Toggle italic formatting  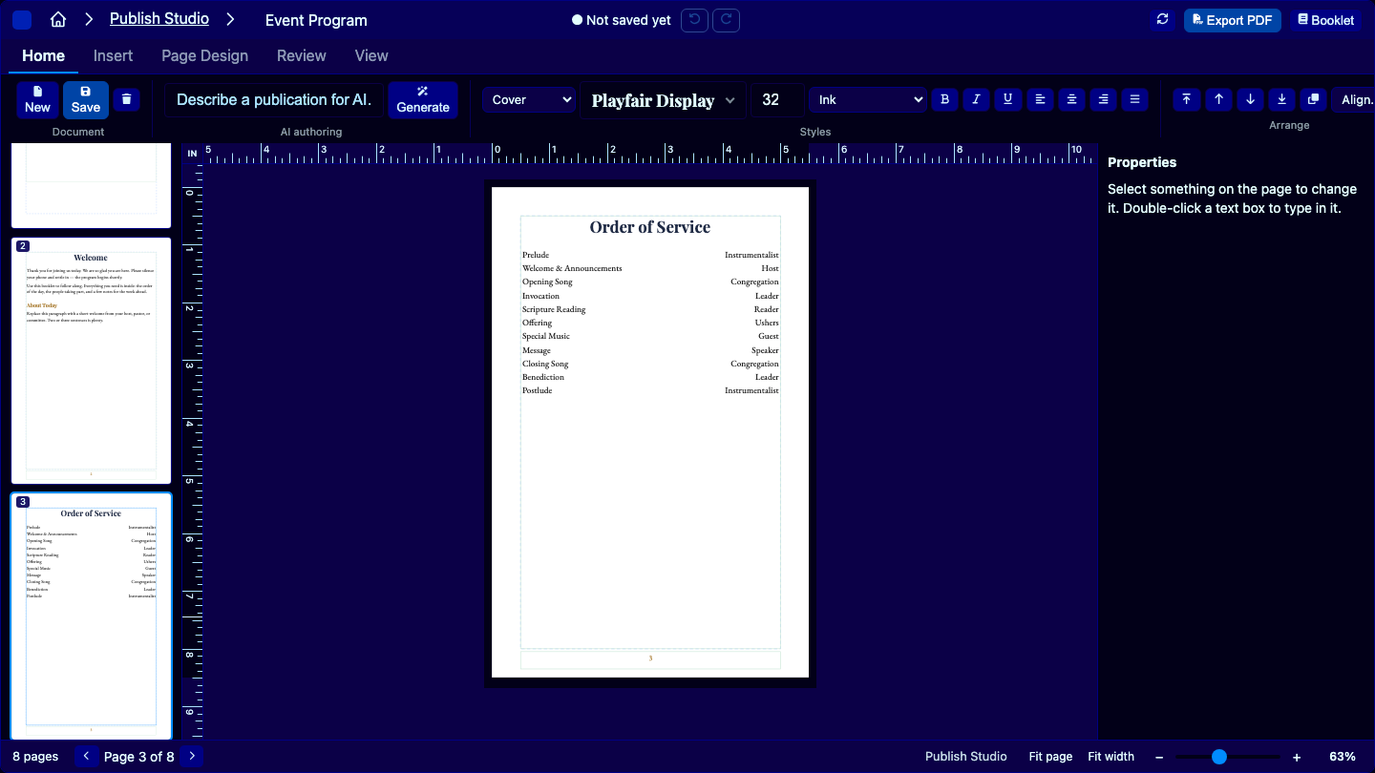coord(976,99)
